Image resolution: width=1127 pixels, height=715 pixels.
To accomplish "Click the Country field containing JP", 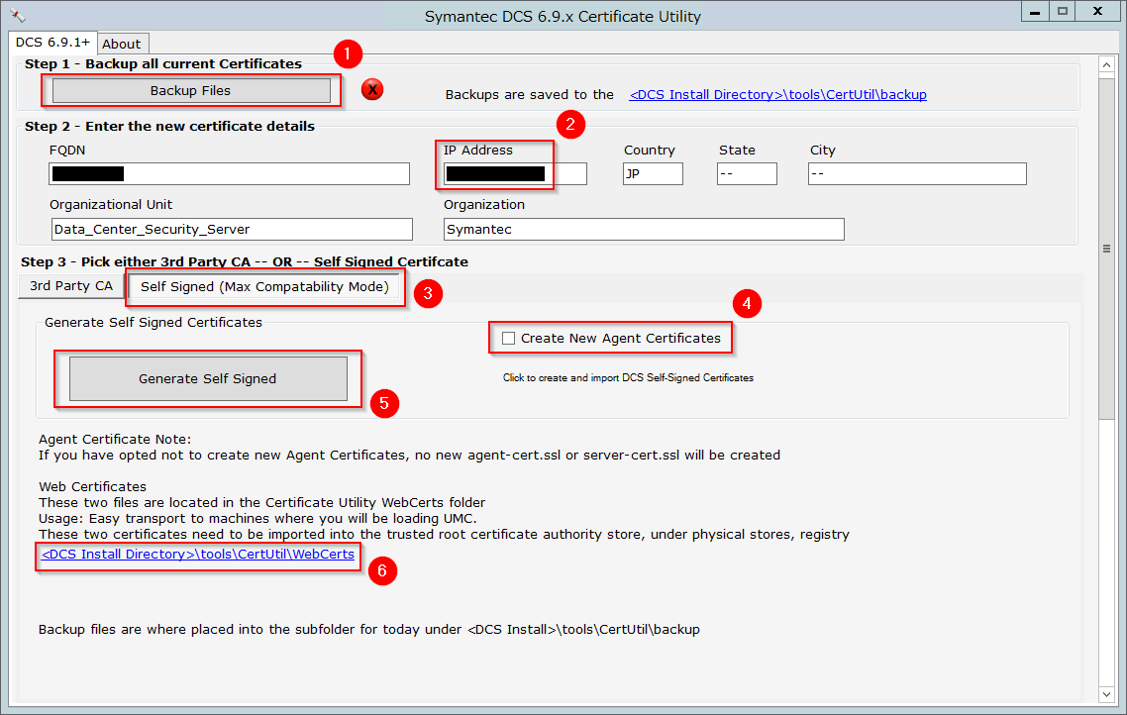I will click(653, 174).
